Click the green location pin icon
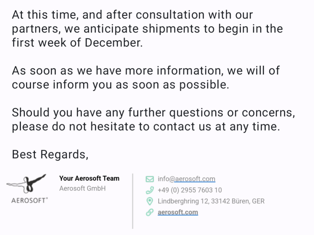Viewport: 314px width, 235px height. click(150, 201)
